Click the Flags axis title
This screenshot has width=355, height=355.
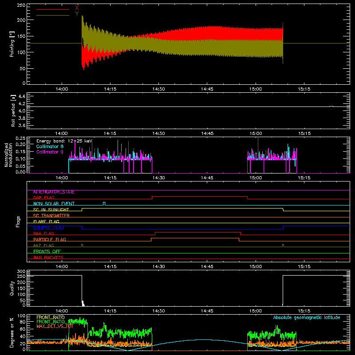tap(18, 221)
